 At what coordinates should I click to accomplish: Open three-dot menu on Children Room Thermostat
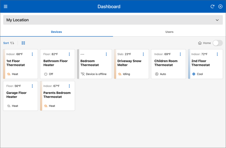coord(180,54)
